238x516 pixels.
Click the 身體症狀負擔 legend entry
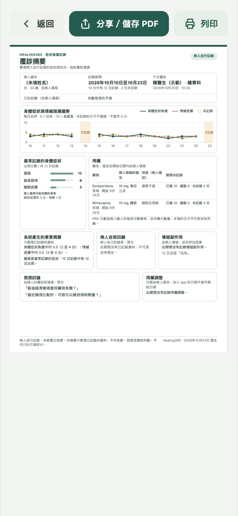pyautogui.click(x=154, y=111)
